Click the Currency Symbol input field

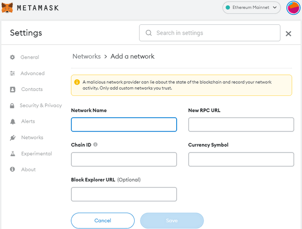click(x=241, y=159)
